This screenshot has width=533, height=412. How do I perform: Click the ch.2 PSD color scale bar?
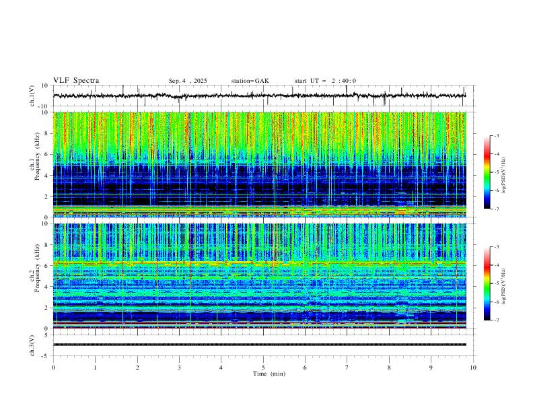(487, 283)
